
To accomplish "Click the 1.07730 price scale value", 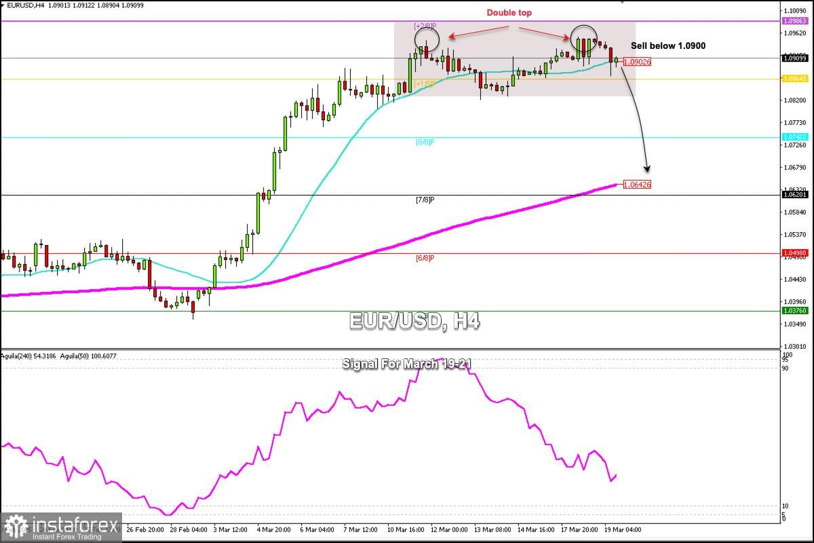I will coord(794,122).
